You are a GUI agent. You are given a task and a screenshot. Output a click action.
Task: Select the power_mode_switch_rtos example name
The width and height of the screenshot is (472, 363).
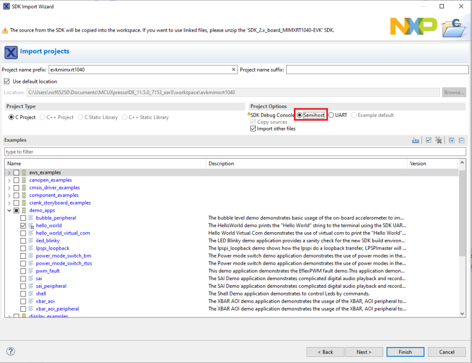pos(64,263)
